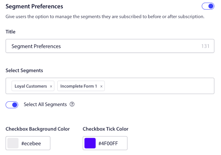Focus the Title text input
Viewport: 221px width, 155px height.
point(104,46)
